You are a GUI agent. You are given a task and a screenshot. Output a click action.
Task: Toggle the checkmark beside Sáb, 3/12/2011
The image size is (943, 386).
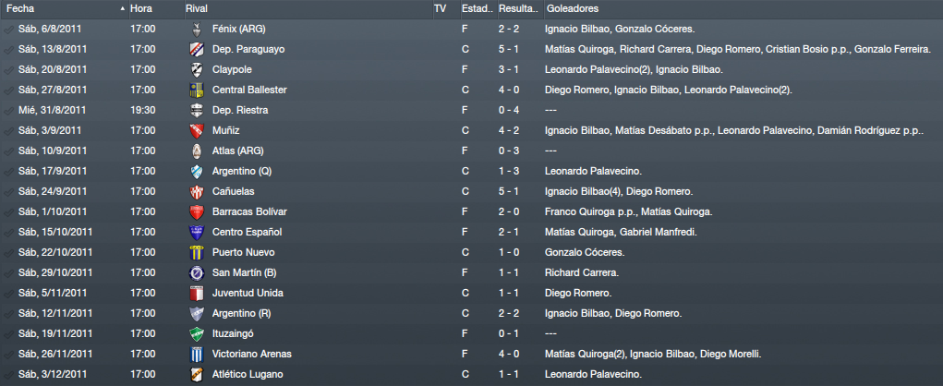click(x=8, y=375)
